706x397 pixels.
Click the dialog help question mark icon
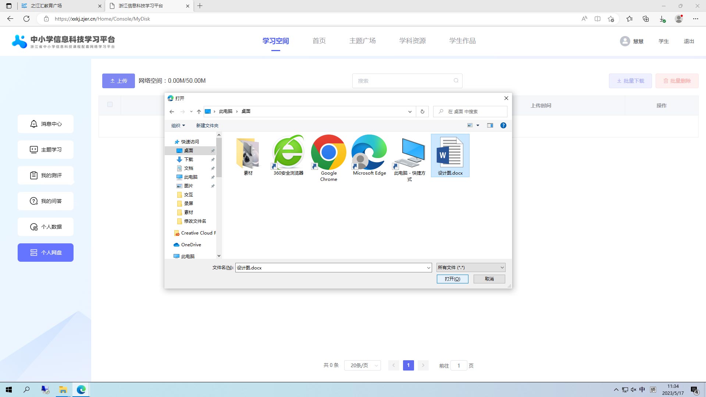tap(503, 125)
